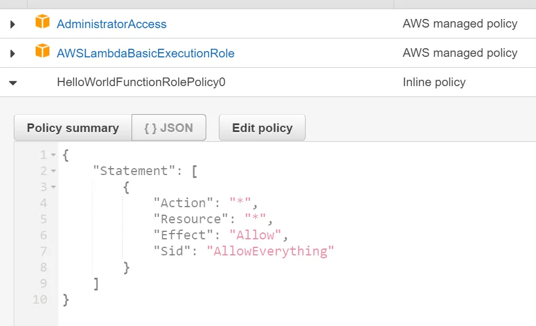The height and width of the screenshot is (326, 536).
Task: Fold the statement object at line 3
Action: [53, 187]
